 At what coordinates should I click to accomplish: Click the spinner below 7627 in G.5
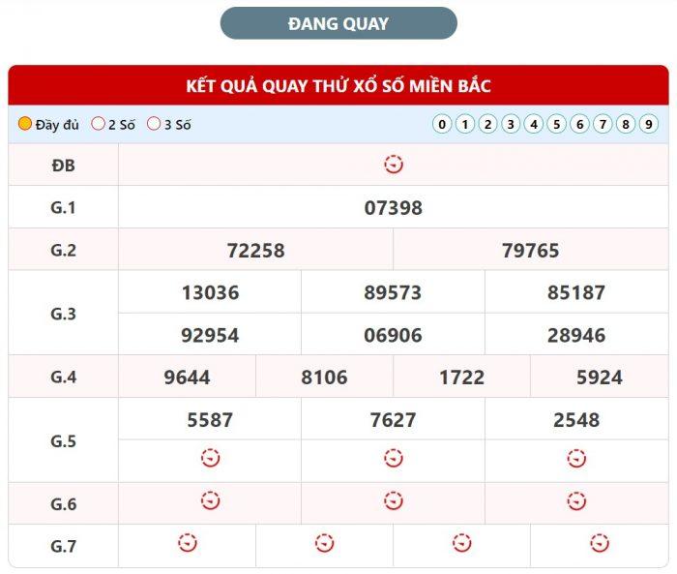tap(394, 458)
